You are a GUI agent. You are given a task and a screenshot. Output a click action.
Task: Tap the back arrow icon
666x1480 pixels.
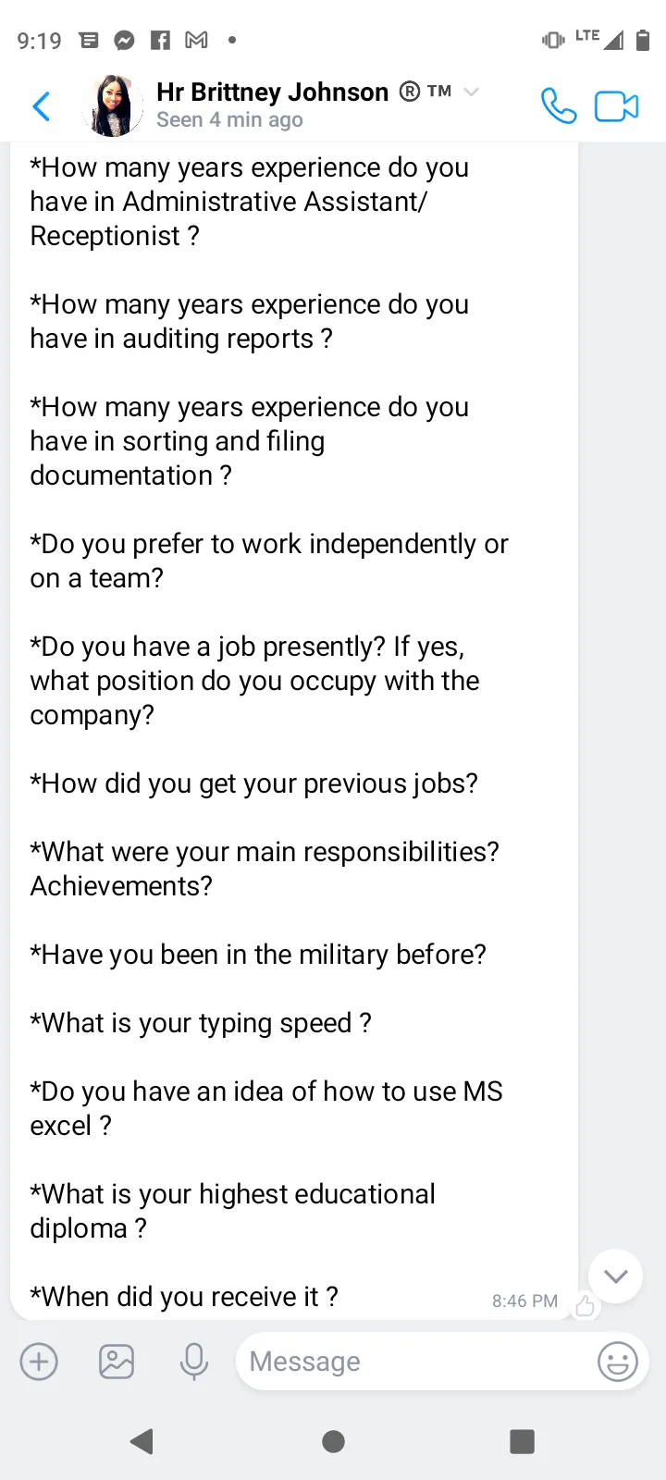click(42, 106)
